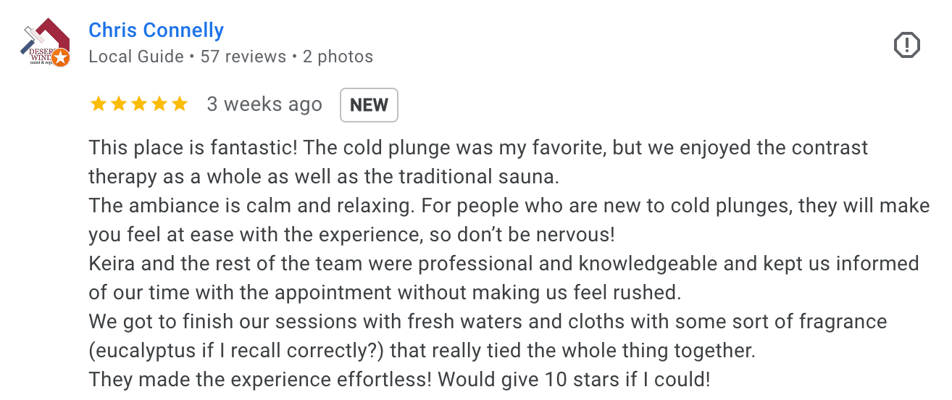
Task: Open Chris Connelly's profile picture
Action: 44,43
